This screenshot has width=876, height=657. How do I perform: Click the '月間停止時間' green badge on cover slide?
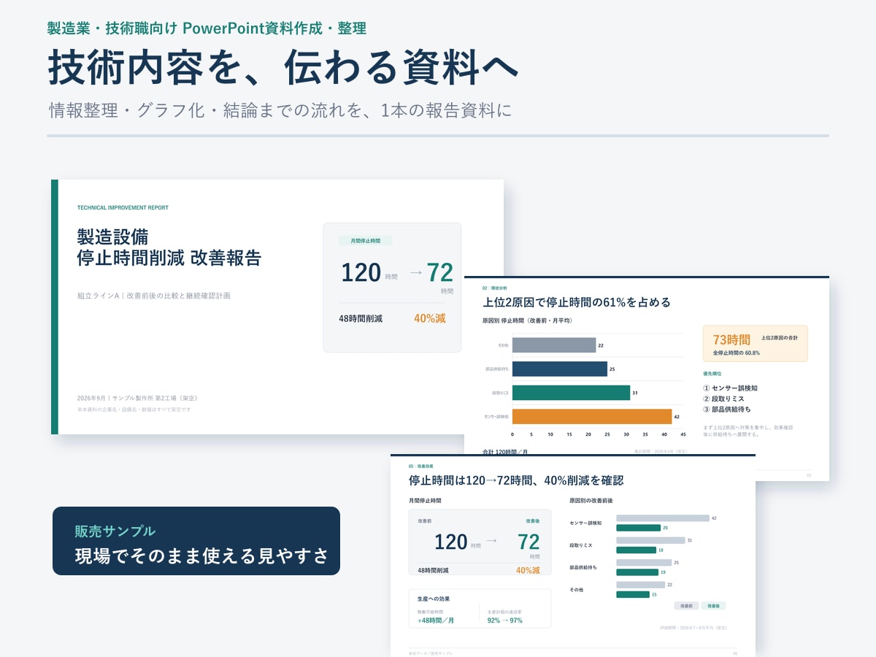[x=365, y=240]
